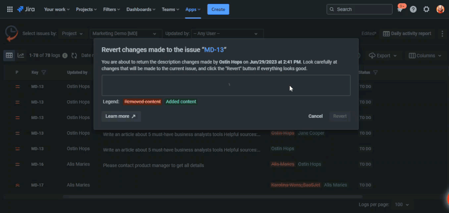Click inside the diff preview box in dialog
The image size is (449, 213).
(x=226, y=85)
